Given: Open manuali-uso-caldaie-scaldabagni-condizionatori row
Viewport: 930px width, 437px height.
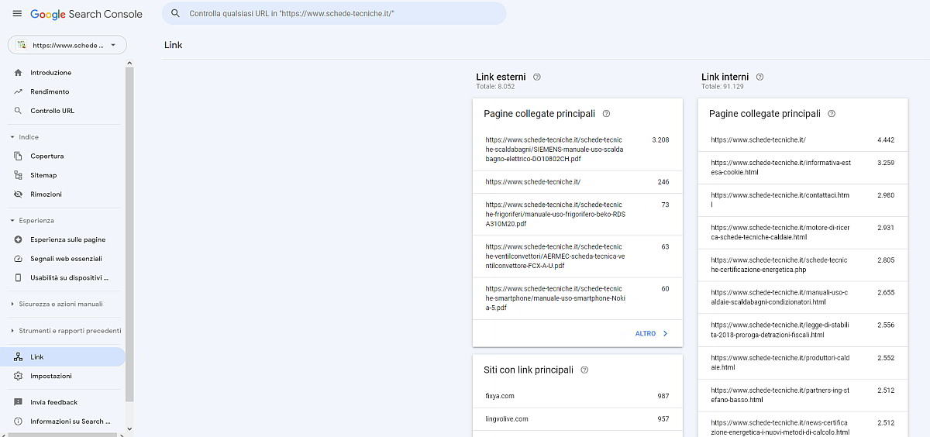Looking at the screenshot, I should [x=802, y=298].
